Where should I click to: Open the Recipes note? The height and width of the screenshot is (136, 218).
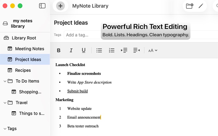(x=23, y=70)
